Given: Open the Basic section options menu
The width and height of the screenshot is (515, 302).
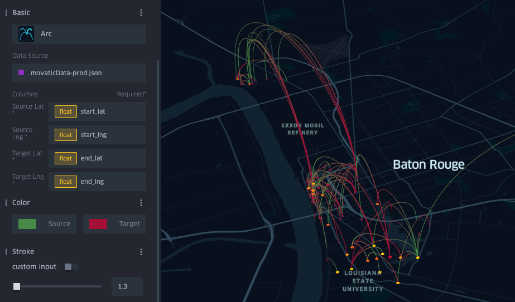Looking at the screenshot, I should [141, 13].
